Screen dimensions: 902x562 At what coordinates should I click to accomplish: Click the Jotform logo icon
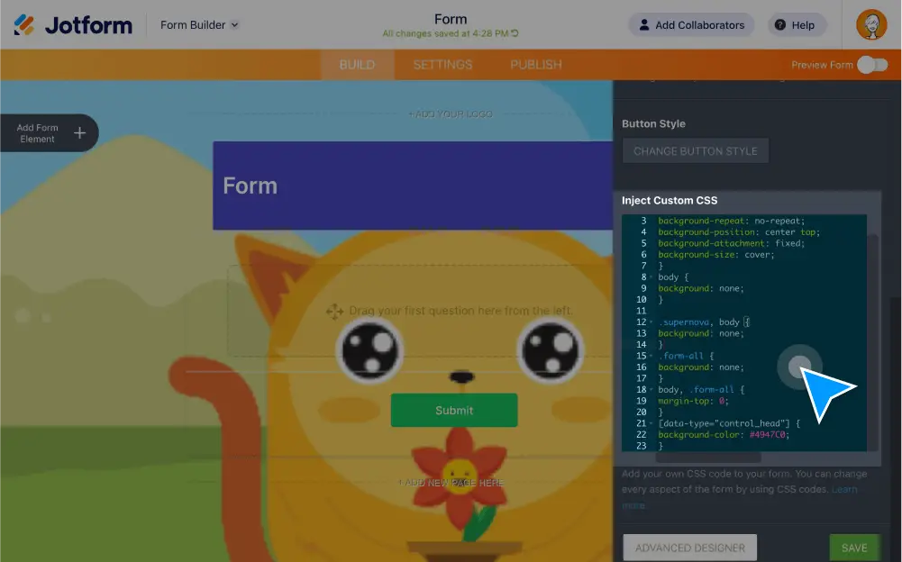[x=26, y=24]
